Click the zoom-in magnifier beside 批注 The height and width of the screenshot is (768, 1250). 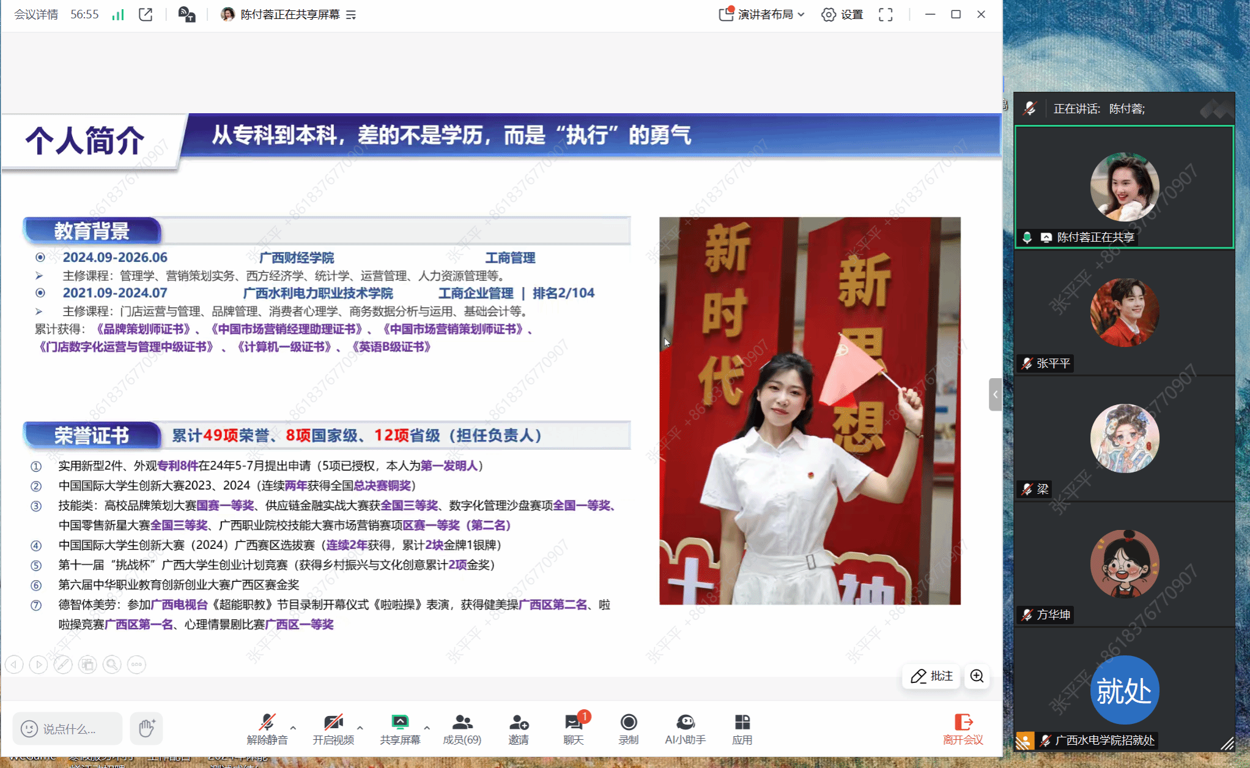[977, 676]
